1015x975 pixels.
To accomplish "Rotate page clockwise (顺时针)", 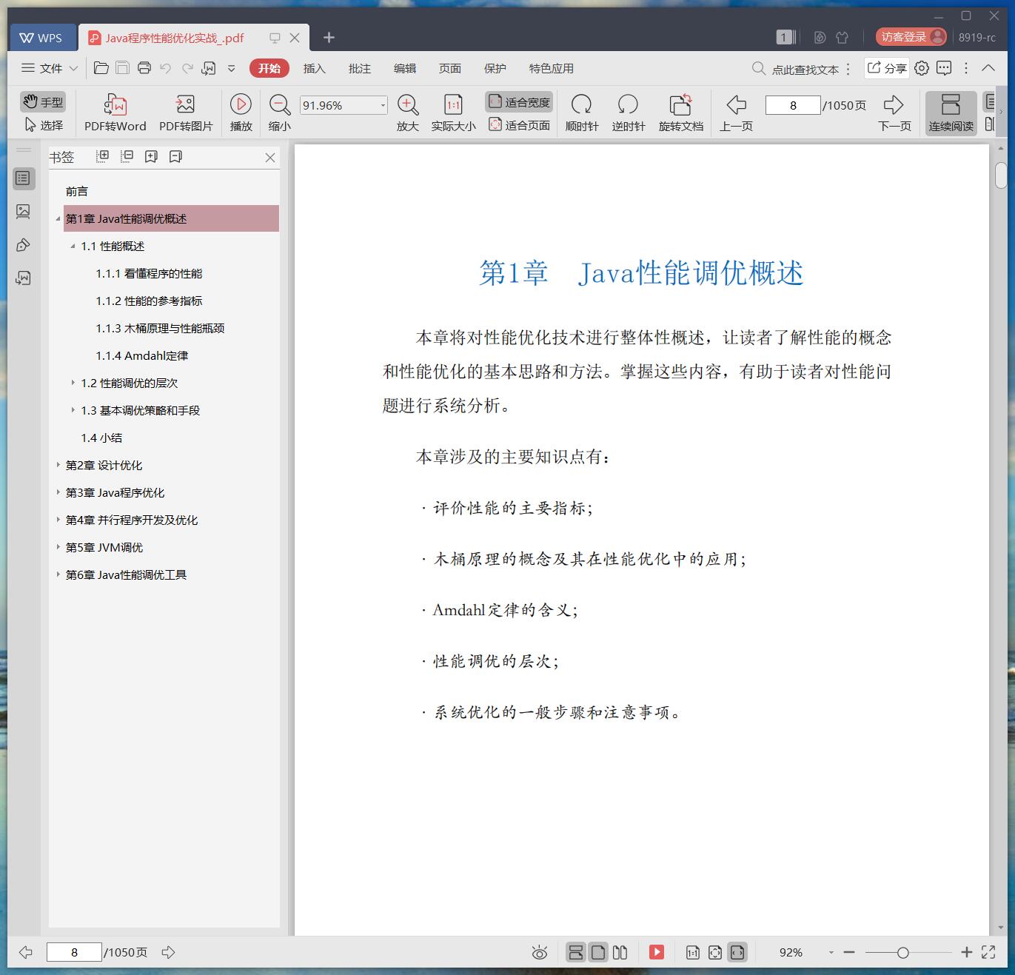I will point(582,113).
